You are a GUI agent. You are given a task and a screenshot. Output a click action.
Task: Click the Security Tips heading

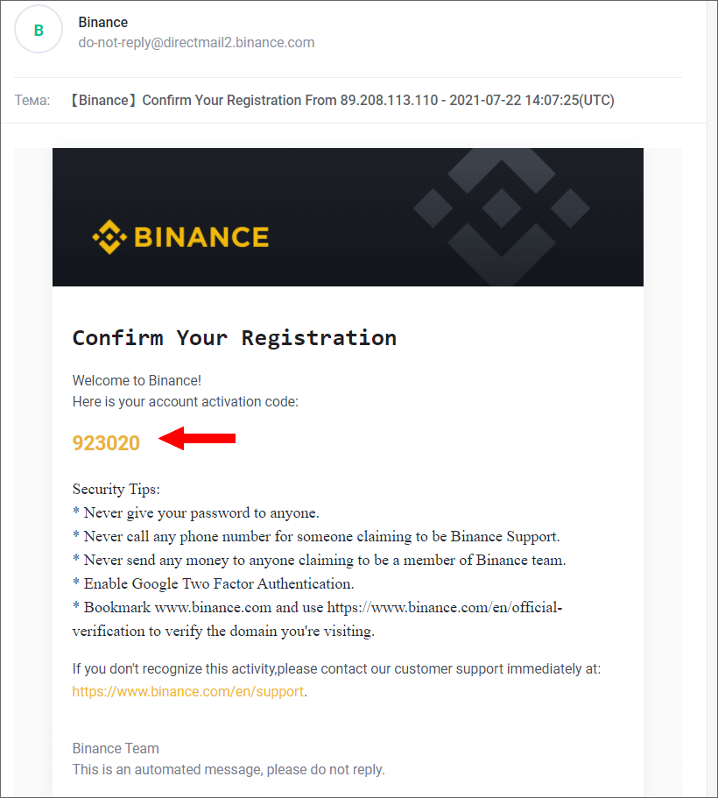coord(116,489)
